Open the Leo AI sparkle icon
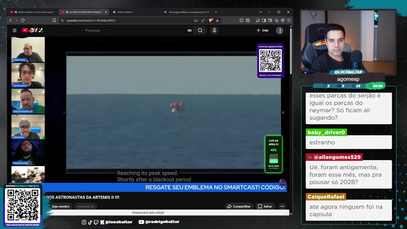 coord(276,20)
